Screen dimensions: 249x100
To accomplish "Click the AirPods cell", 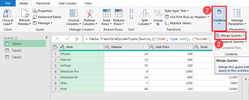I will coord(82,66).
